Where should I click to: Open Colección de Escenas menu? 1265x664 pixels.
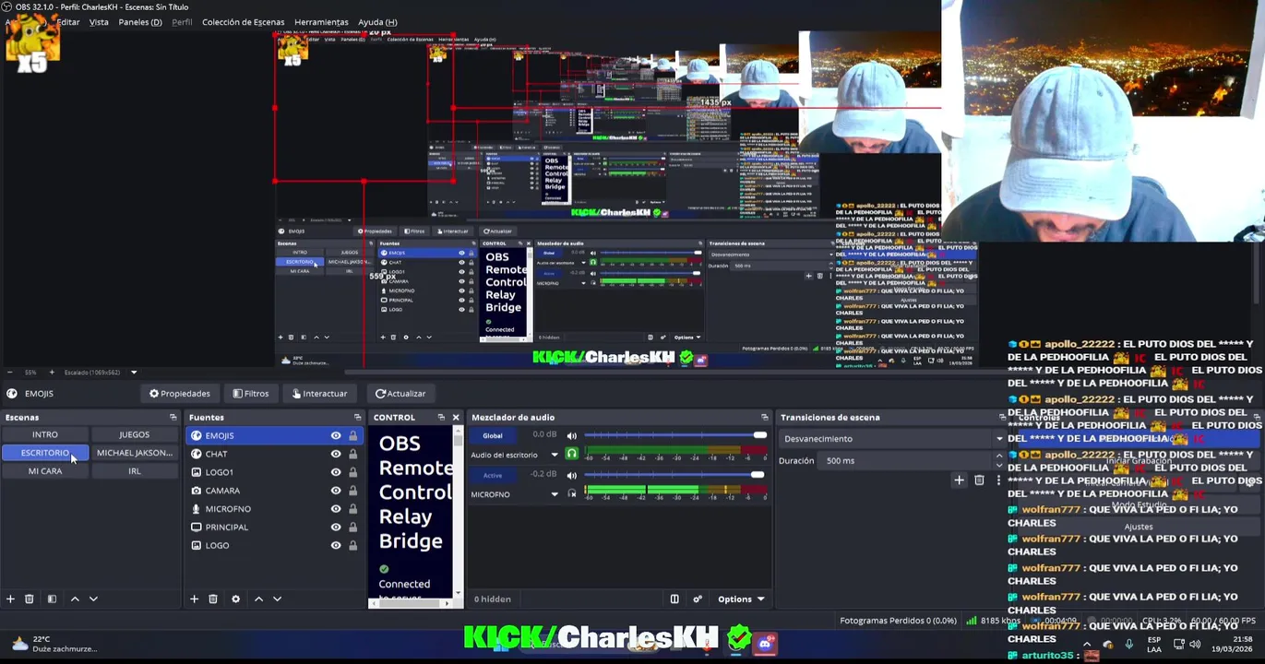coord(243,22)
